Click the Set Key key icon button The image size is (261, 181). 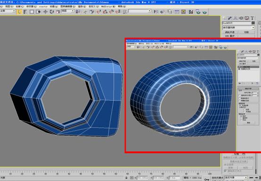(x=207, y=179)
